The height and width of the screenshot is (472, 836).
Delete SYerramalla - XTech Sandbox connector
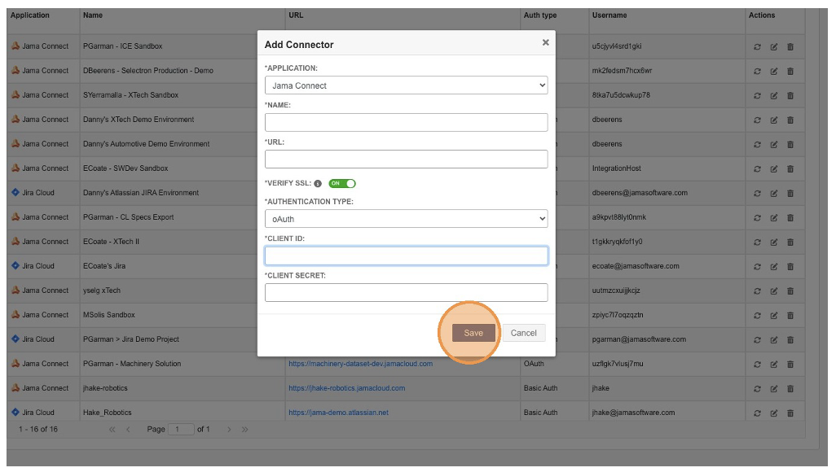coord(790,96)
